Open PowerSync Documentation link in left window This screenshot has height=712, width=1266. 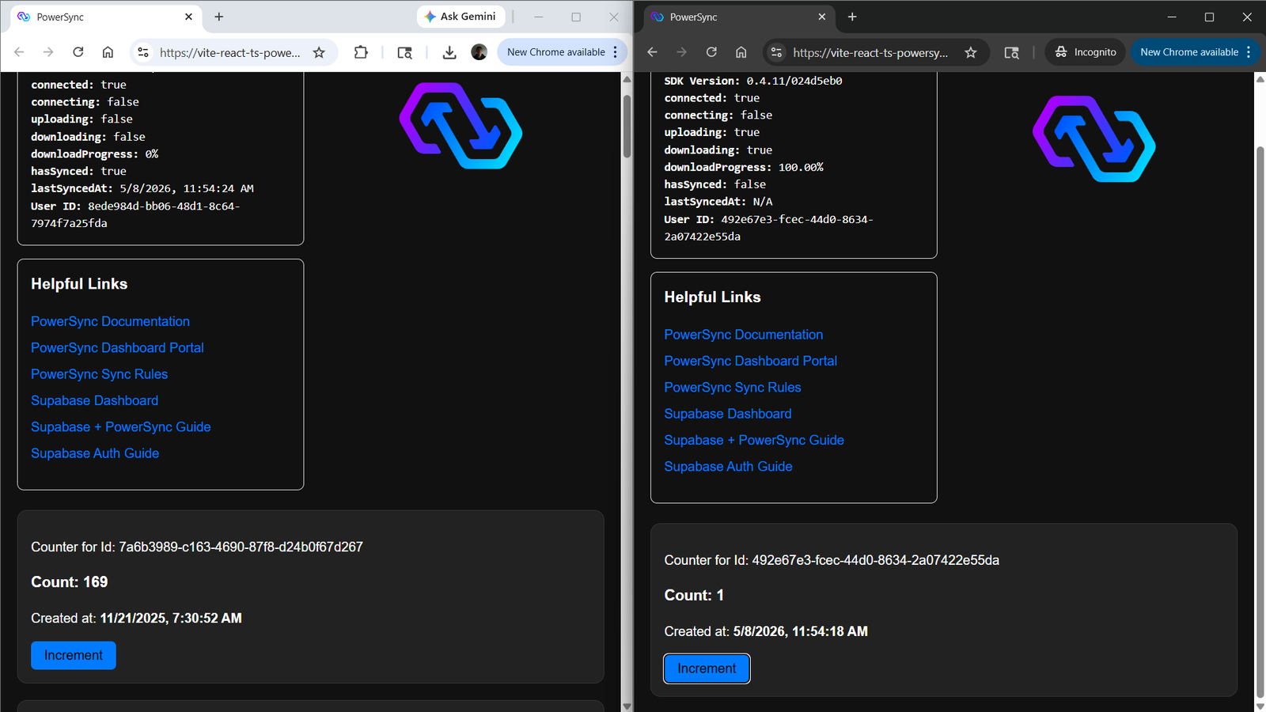click(x=110, y=321)
